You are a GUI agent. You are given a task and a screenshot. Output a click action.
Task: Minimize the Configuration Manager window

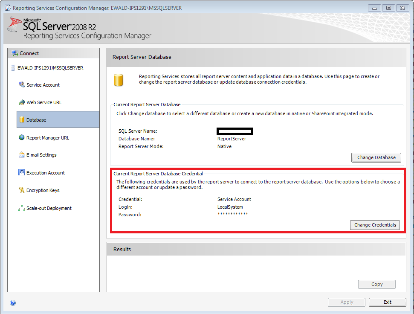point(374,8)
